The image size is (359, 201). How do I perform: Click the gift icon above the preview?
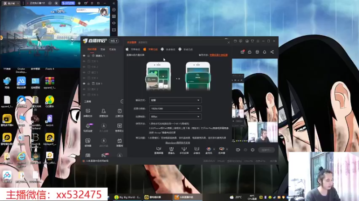point(242,52)
